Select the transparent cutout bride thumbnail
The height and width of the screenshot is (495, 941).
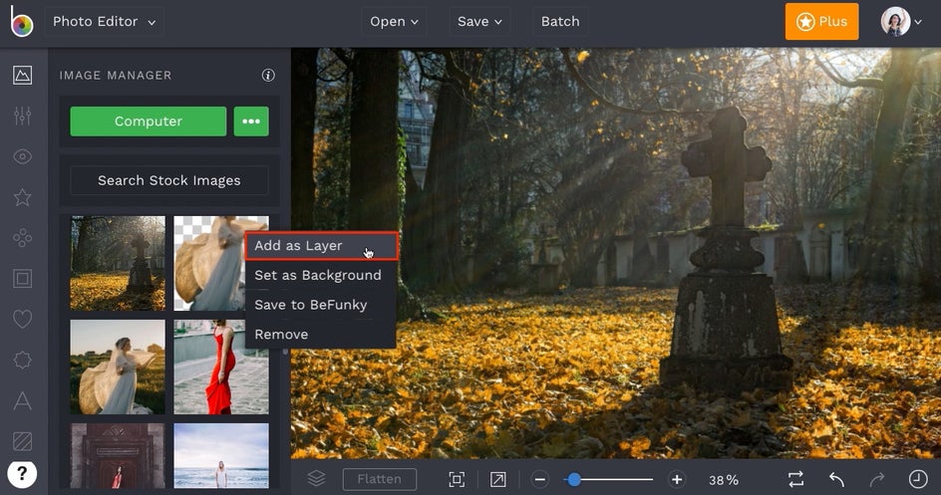(x=209, y=263)
